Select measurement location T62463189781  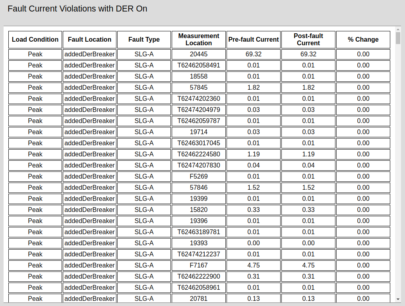pyautogui.click(x=199, y=232)
